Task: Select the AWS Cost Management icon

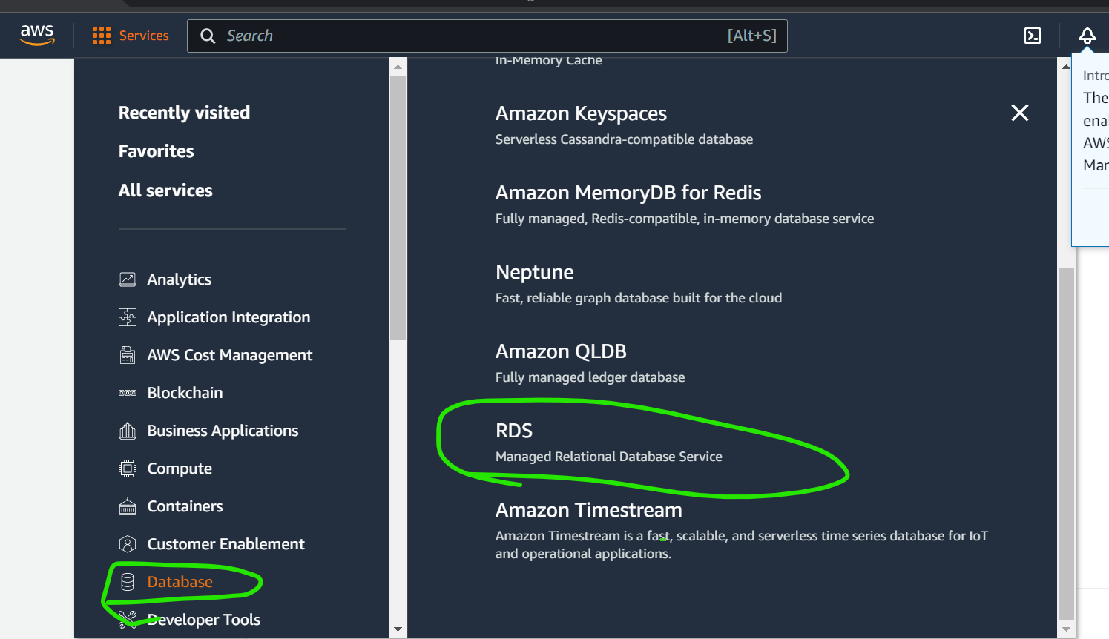Action: pyautogui.click(x=128, y=354)
